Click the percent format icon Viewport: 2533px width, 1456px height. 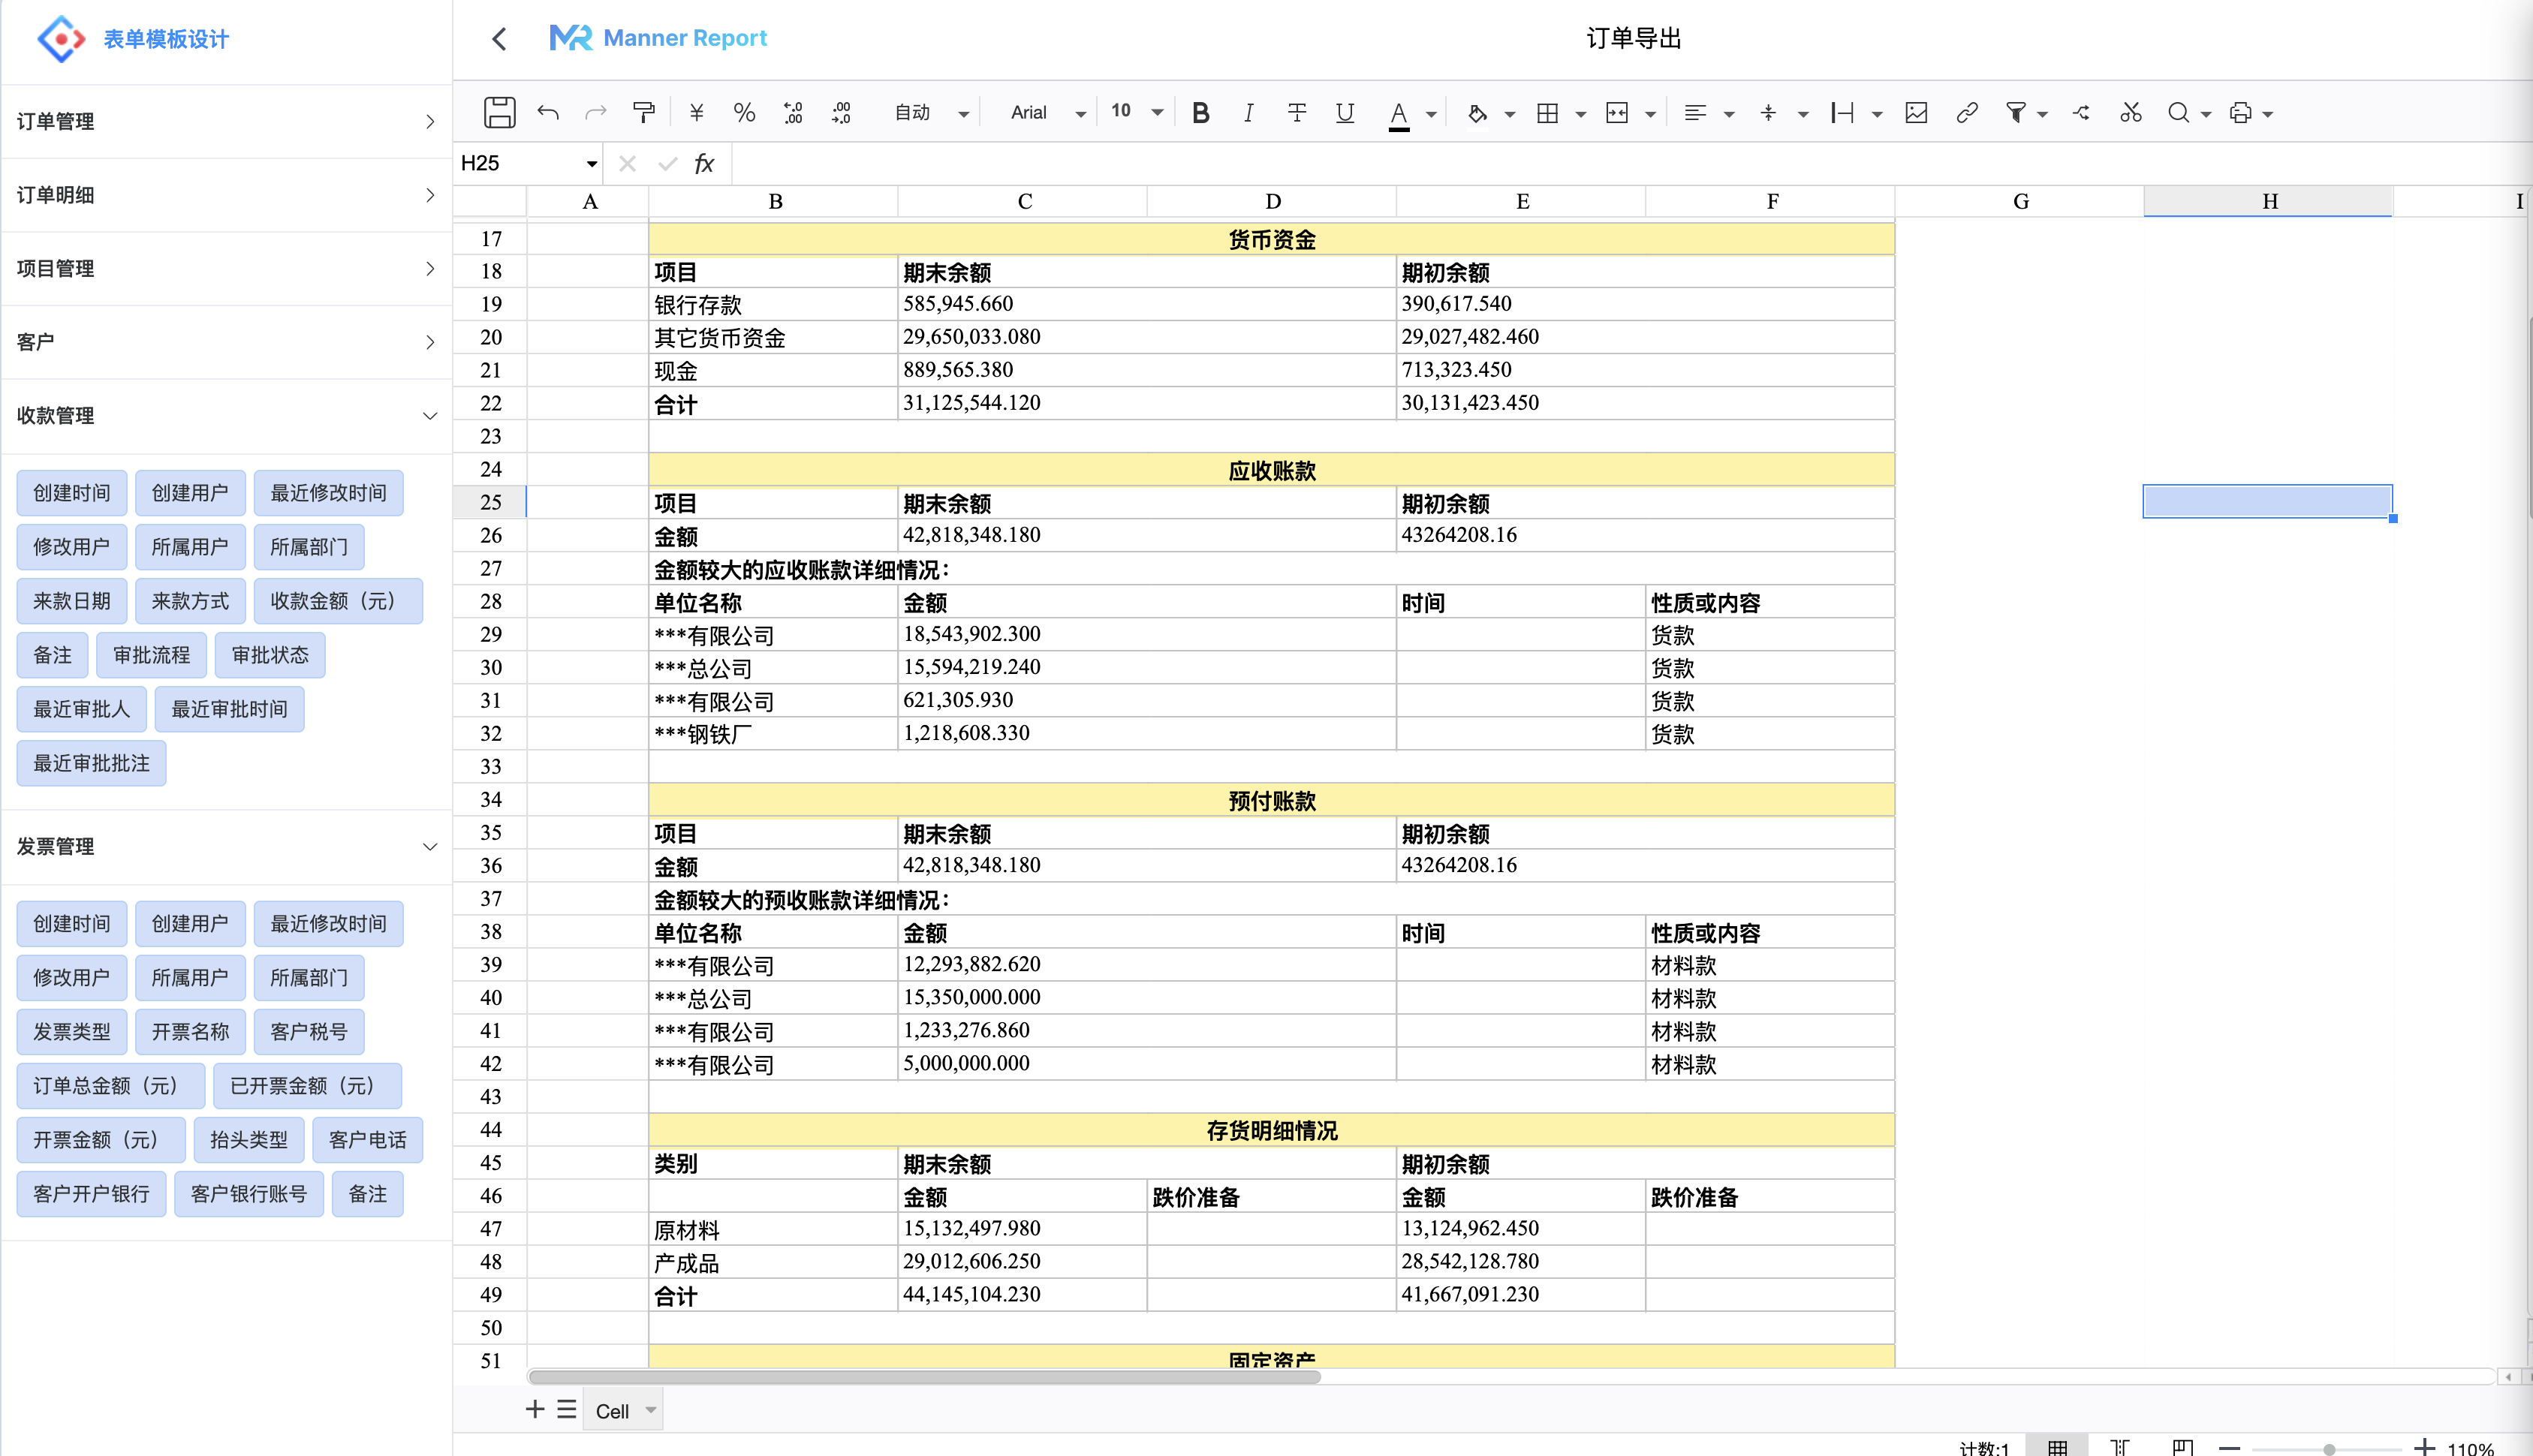pyautogui.click(x=744, y=112)
